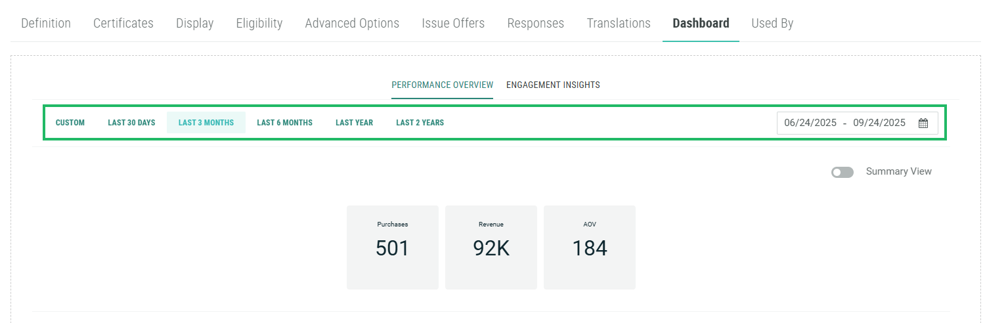This screenshot has height=323, width=985.
Task: Open the Used By tab
Action: click(772, 24)
